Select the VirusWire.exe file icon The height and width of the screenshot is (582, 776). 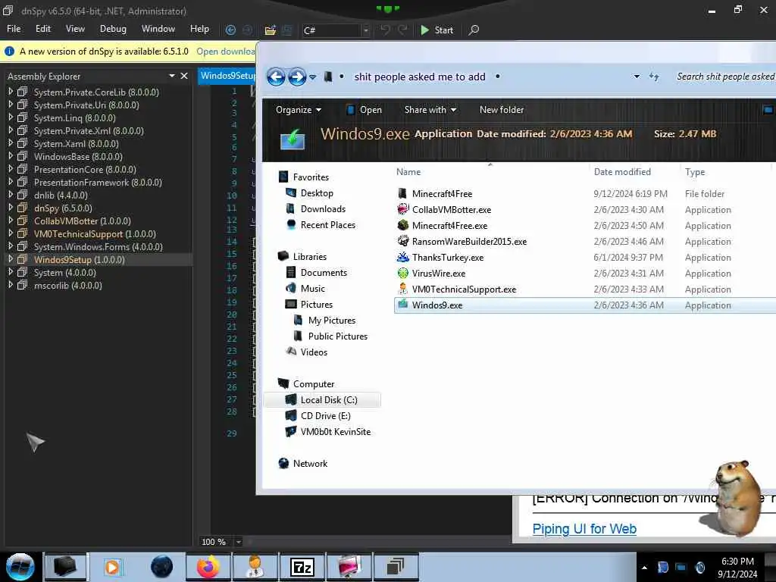[403, 273]
